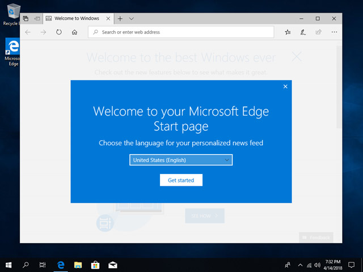Dismiss the Welcome to the best Windows banner

click(x=297, y=57)
